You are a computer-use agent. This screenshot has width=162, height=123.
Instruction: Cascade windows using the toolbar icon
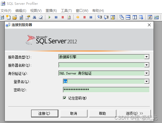pyautogui.click(x=121, y=17)
